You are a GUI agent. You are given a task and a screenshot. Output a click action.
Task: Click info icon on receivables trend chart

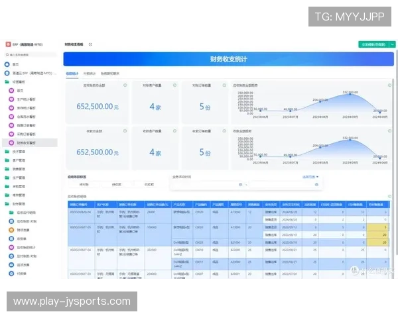pyautogui.click(x=390, y=85)
